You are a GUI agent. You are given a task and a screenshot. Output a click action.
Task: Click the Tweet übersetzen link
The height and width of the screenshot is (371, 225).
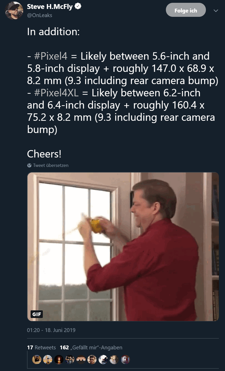coord(51,165)
